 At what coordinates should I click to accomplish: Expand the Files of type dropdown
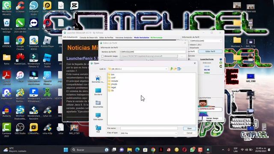tap(176, 133)
